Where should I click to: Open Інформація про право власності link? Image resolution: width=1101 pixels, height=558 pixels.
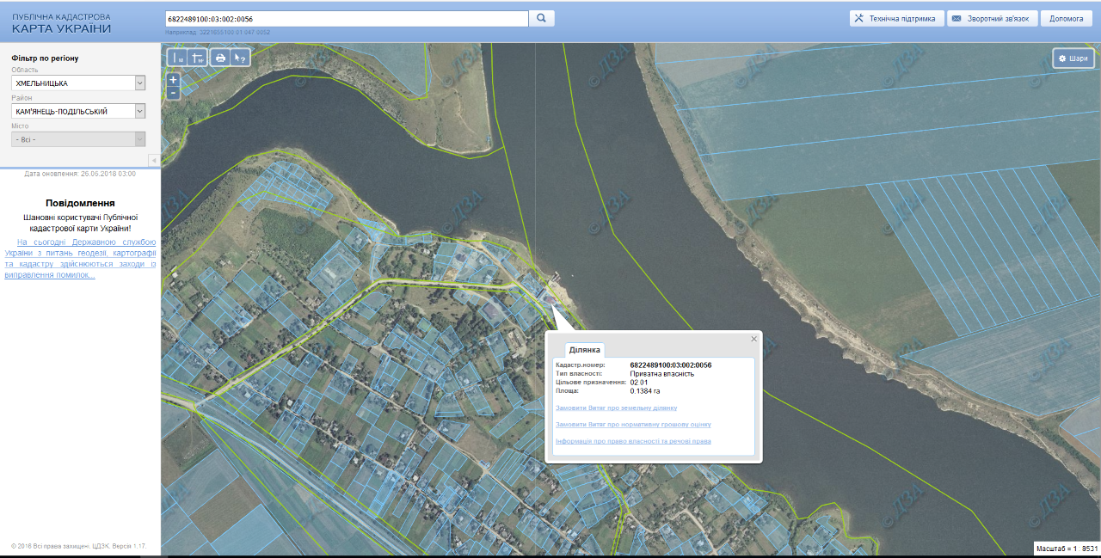[633, 441]
